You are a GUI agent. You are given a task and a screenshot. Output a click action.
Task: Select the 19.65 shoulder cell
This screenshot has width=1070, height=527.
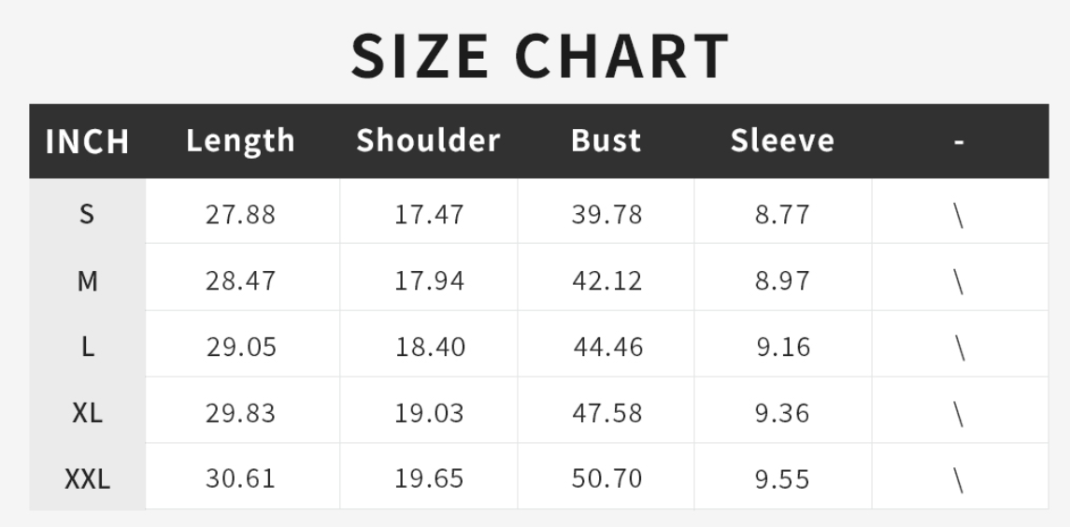pyautogui.click(x=429, y=479)
